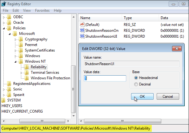This screenshot has width=189, height=133.
Task: Select the HKEY_CURRENT_CONFIG tree entry
Action: pyautogui.click(x=22, y=111)
